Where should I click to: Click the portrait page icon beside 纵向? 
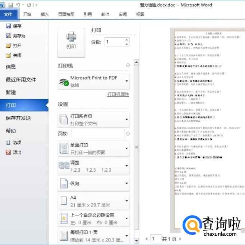pyautogui.click(x=64, y=184)
